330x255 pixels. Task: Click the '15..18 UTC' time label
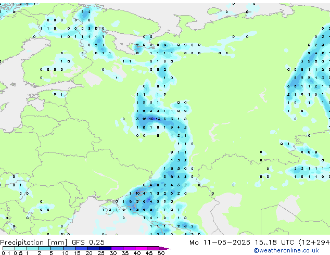274,243
